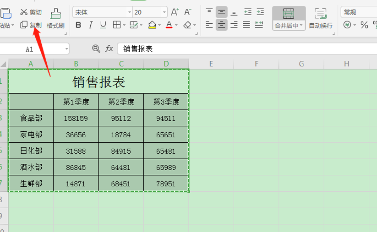Click the eraser clear icon
This screenshot has width=377, height=232.
(187, 25)
